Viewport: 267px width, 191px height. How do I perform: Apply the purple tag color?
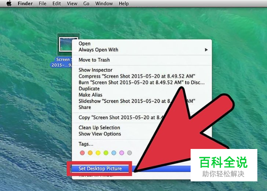point(122,153)
